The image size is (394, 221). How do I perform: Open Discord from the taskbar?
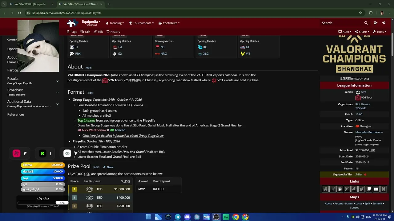click(187, 217)
